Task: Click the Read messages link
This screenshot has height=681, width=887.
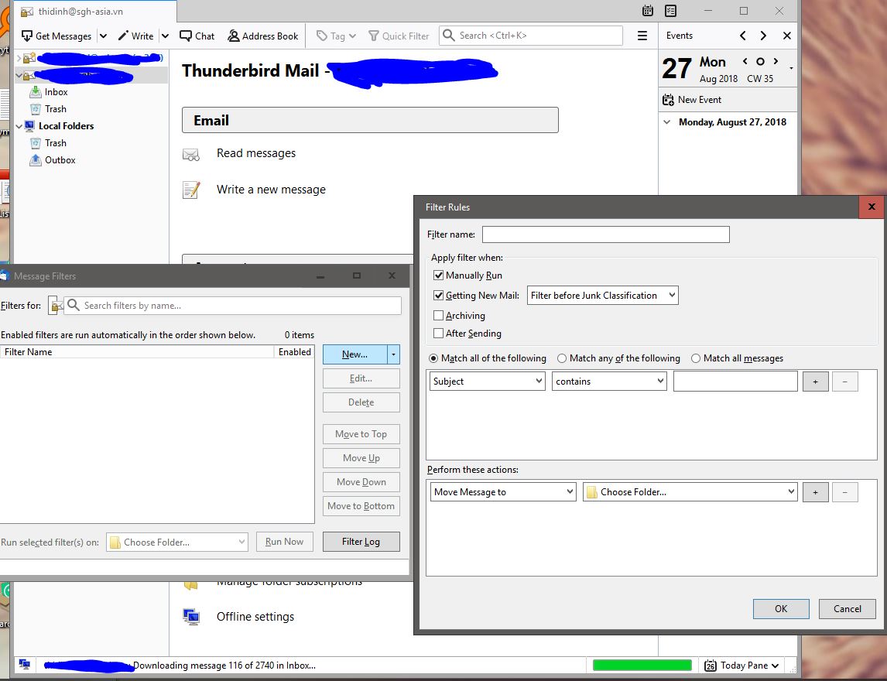Action: click(255, 152)
